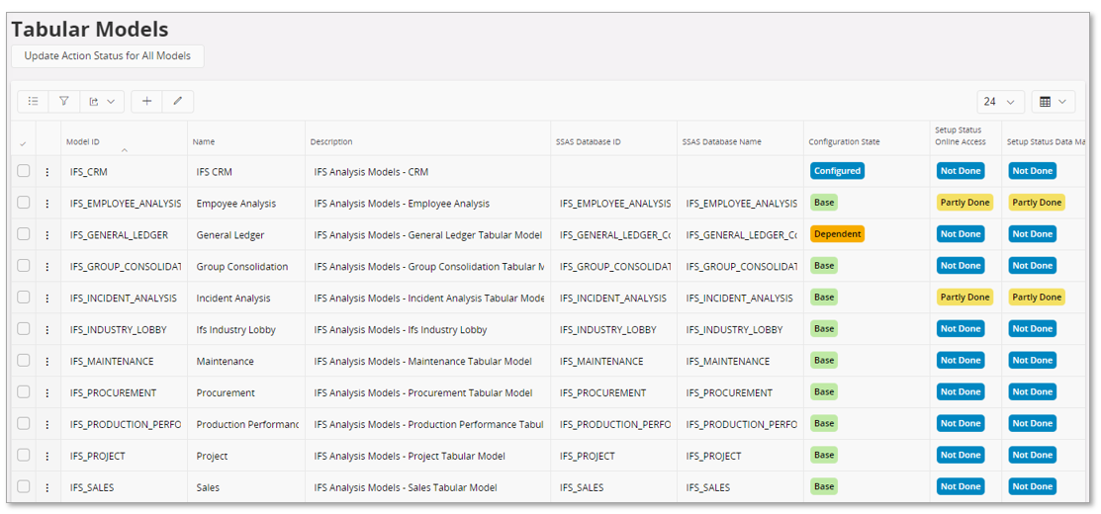Open the filter funnel icon
The image size is (1101, 514).
click(63, 101)
